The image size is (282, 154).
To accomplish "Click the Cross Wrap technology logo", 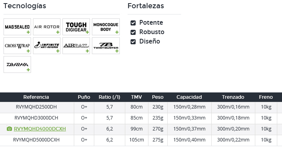I will pyautogui.click(x=17, y=46).
